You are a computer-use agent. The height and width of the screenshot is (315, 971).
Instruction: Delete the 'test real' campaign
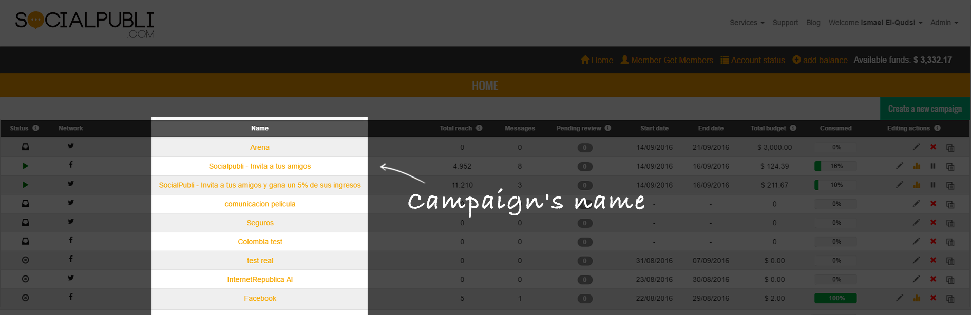[x=933, y=260]
